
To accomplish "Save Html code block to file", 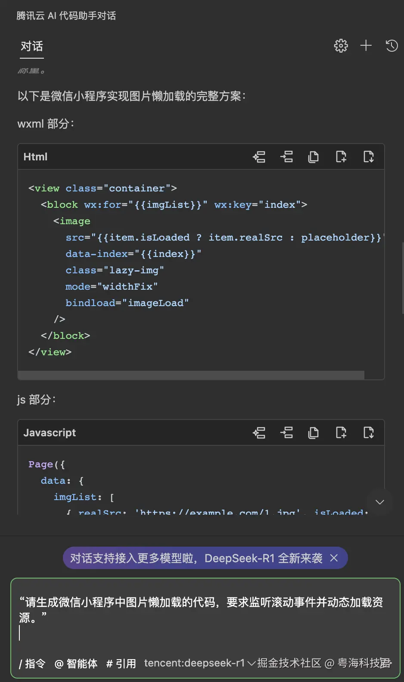I will [x=368, y=156].
